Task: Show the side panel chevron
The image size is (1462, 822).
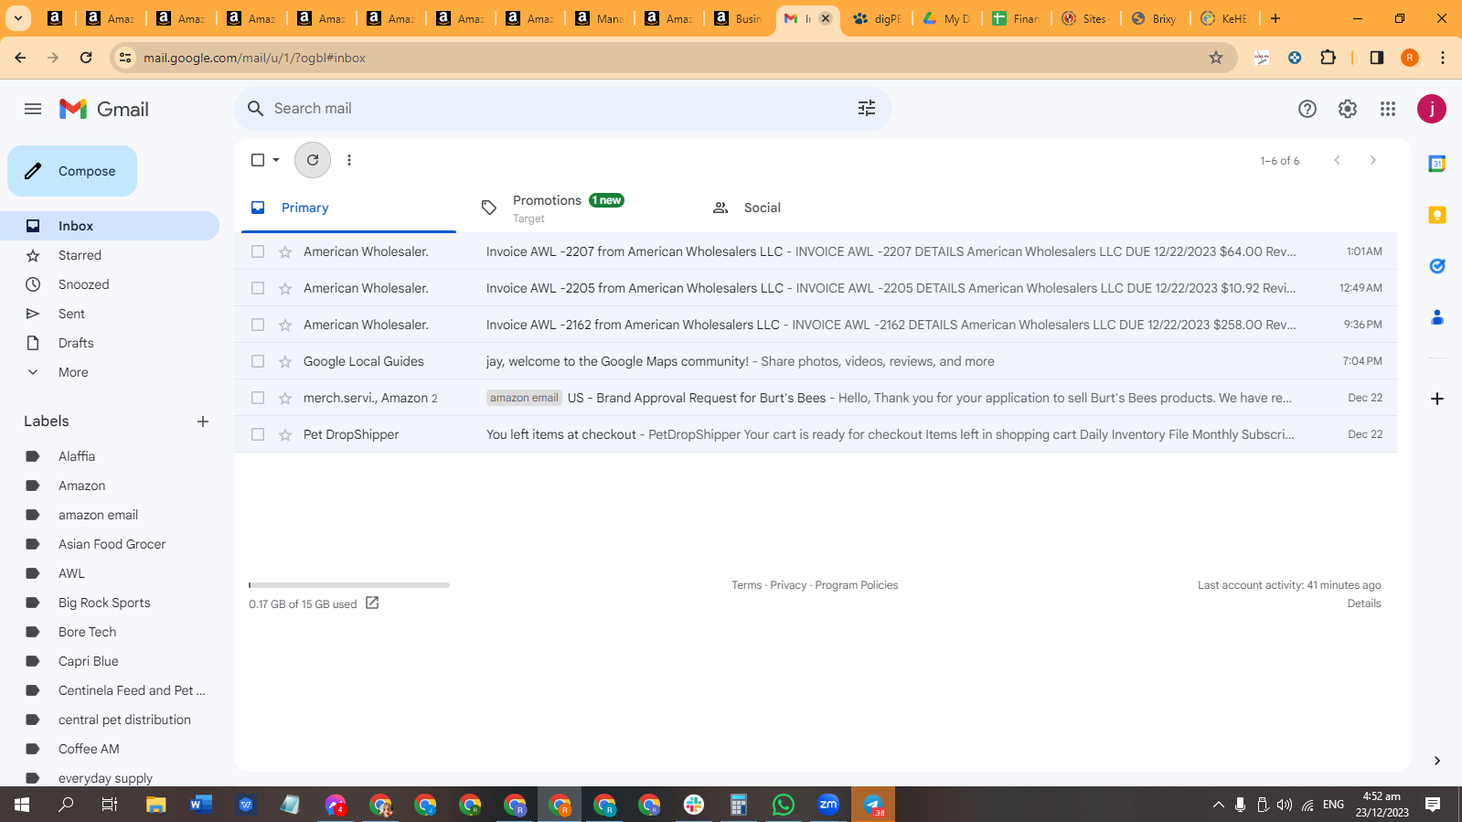Action: (x=1437, y=761)
